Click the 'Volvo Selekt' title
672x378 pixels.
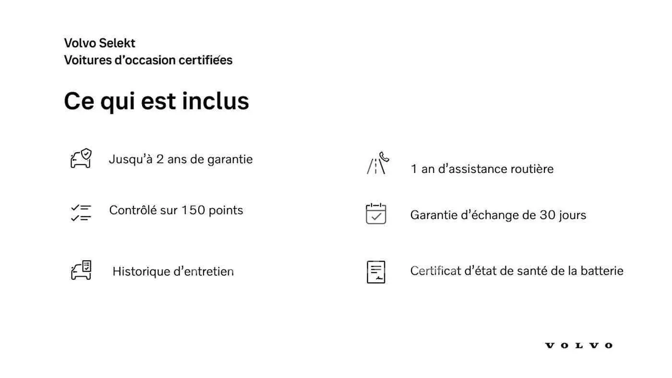(100, 43)
